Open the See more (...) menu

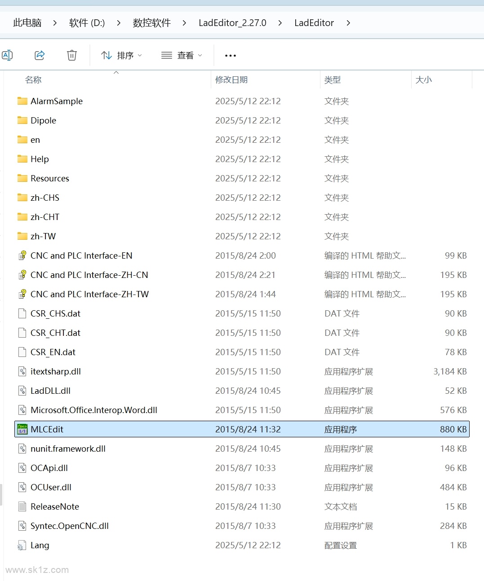pyautogui.click(x=231, y=56)
